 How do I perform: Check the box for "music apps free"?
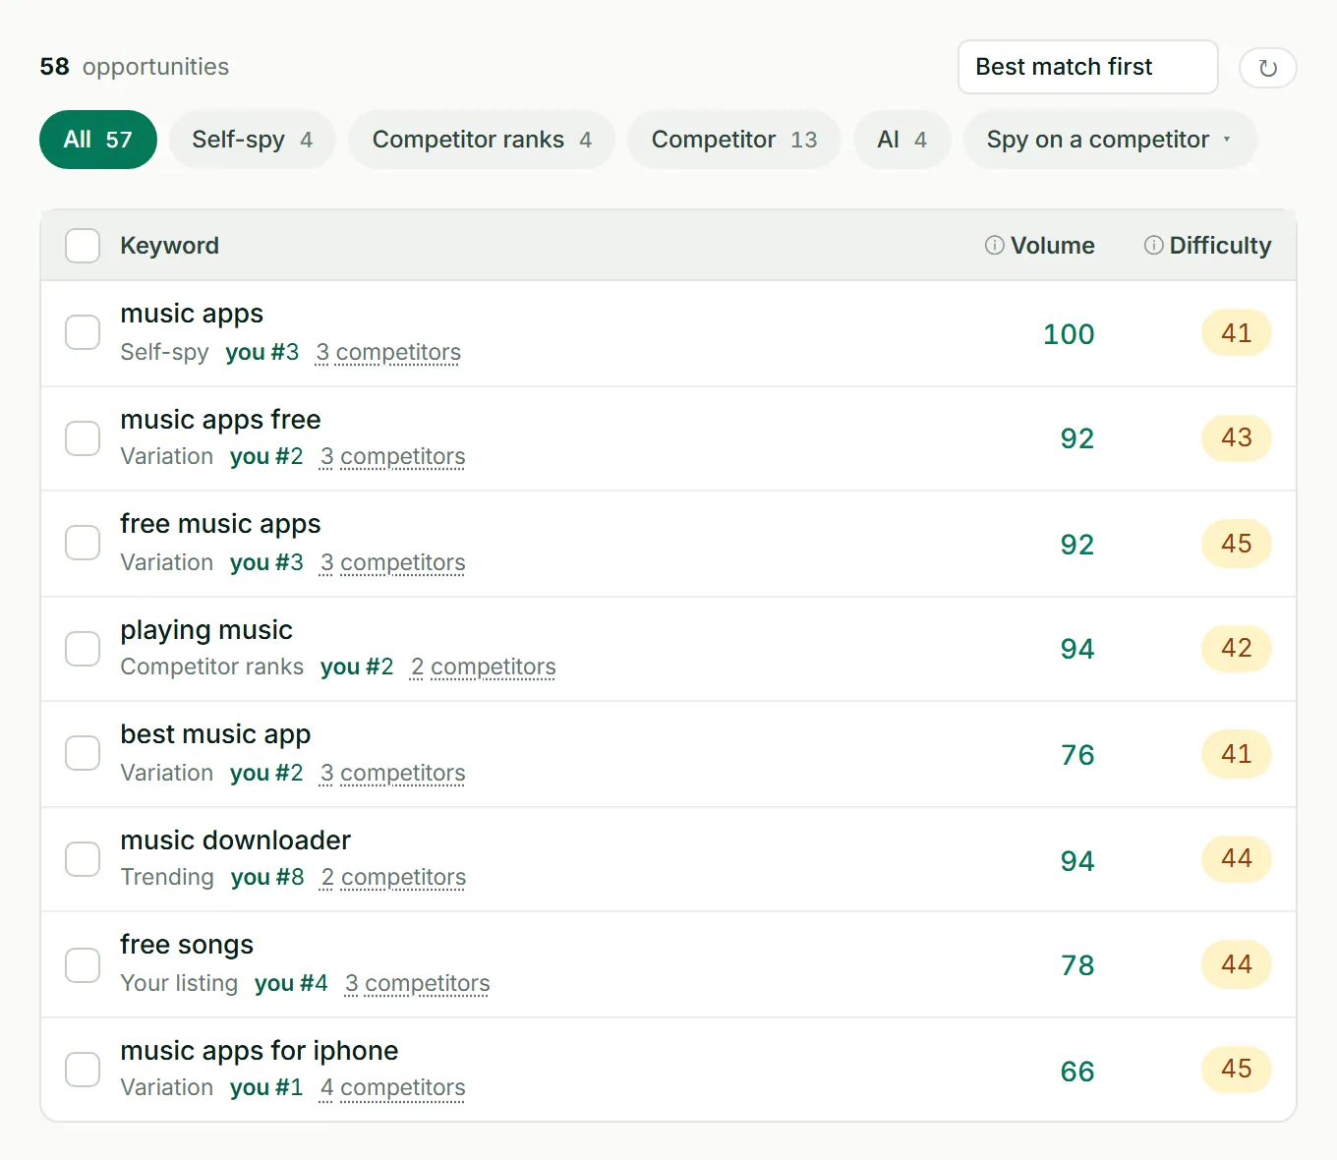[83, 438]
